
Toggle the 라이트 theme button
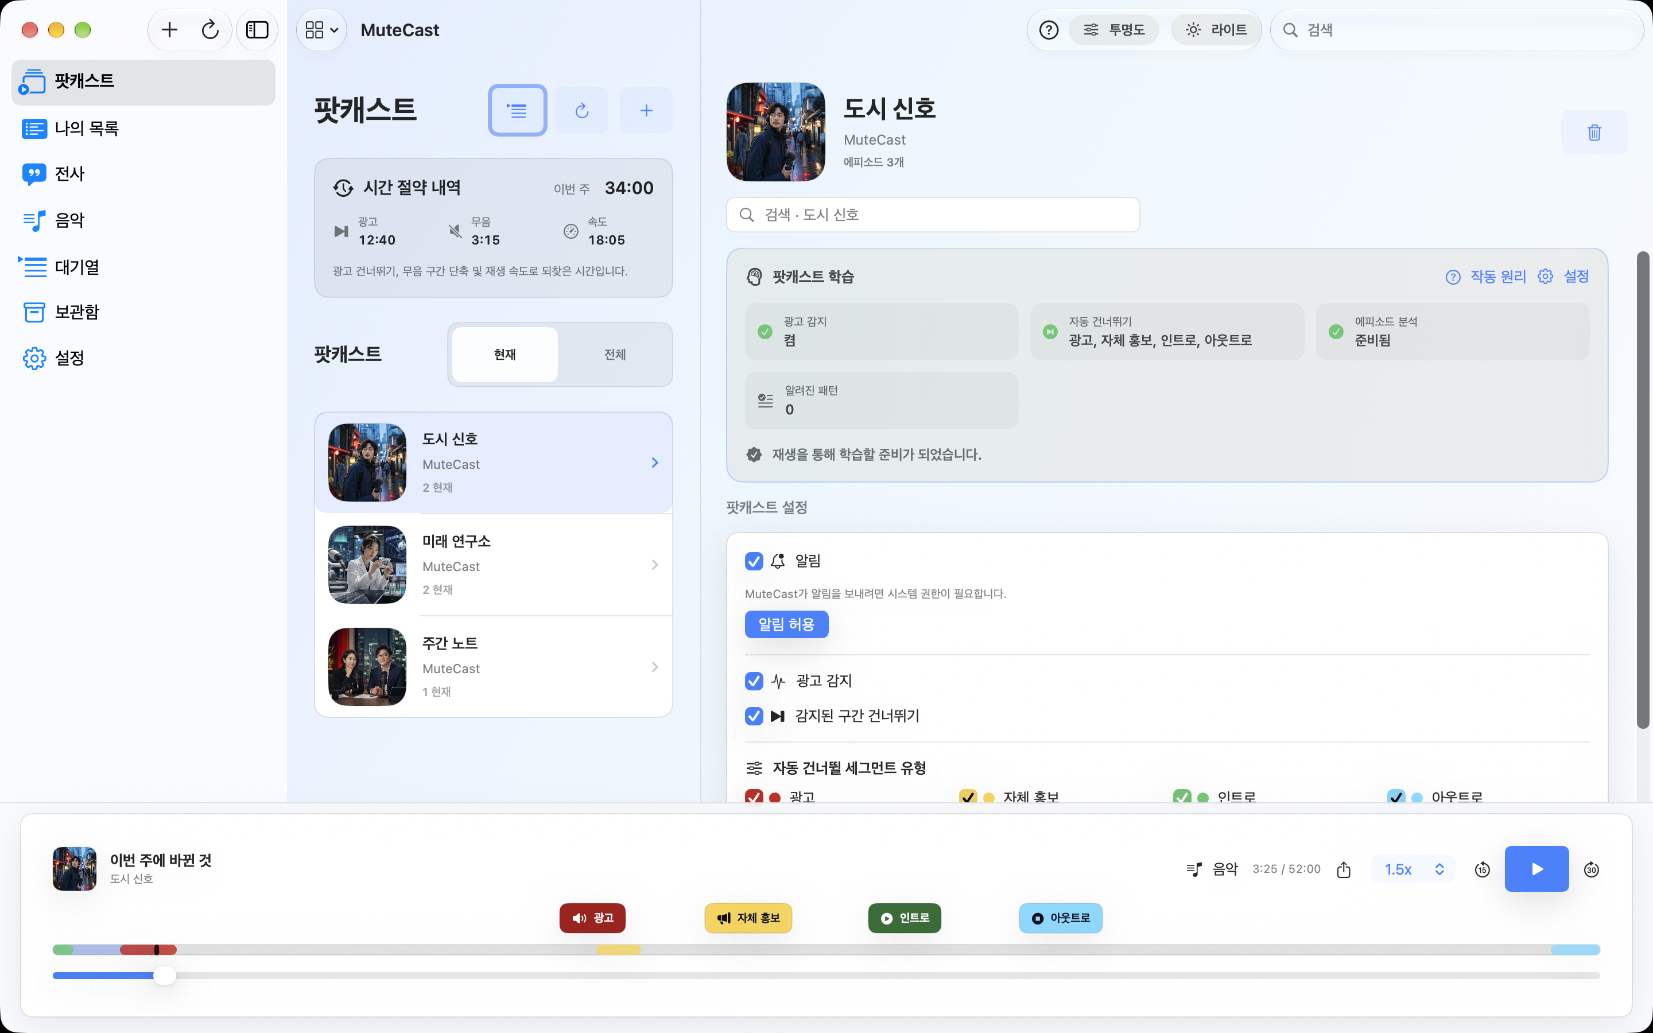tap(1216, 30)
